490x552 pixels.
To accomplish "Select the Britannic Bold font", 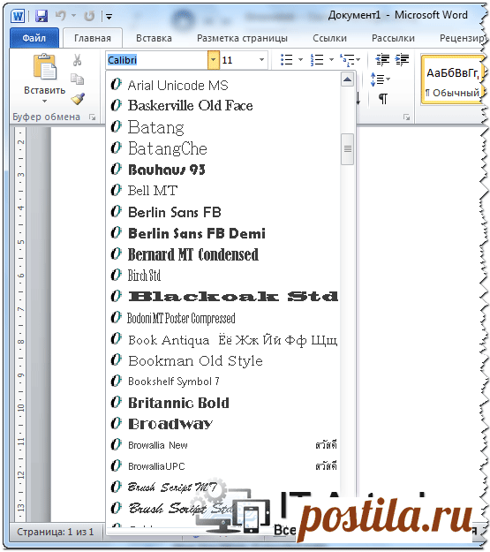I will (222, 403).
